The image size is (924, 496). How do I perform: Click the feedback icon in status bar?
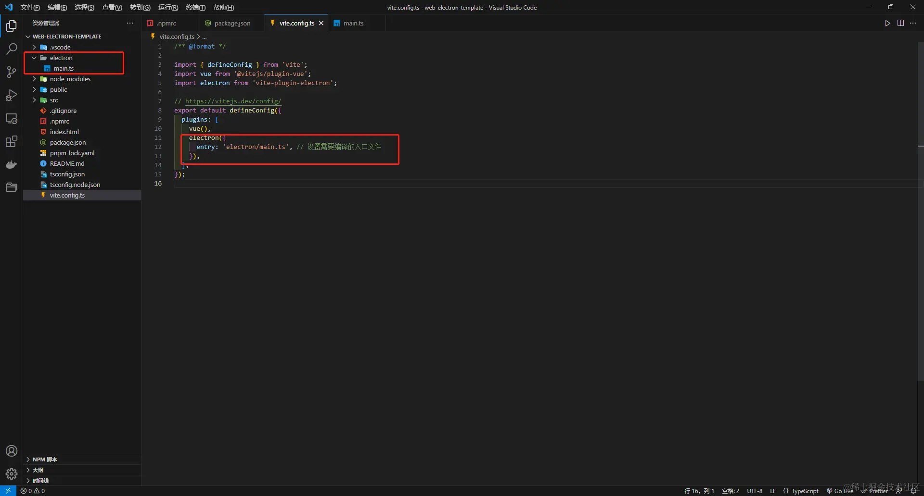899,491
